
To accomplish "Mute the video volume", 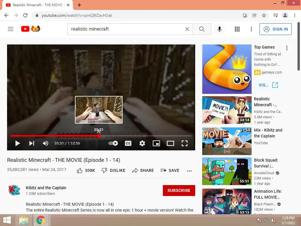I will (46, 143).
